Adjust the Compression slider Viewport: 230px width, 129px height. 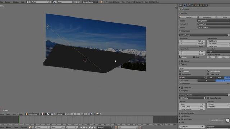pos(204,83)
